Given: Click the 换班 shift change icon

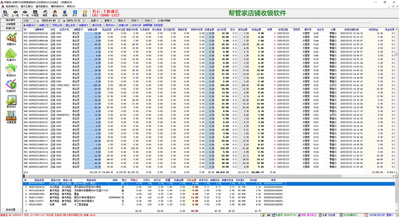Looking at the screenshot, I should click(45, 13).
